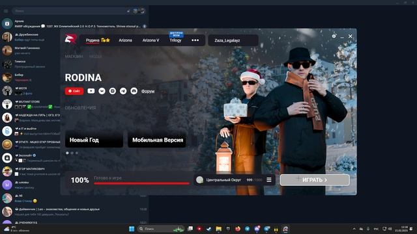Open Мобильная Версия update card
Viewport: 417px width, 234px height.
coord(157,140)
